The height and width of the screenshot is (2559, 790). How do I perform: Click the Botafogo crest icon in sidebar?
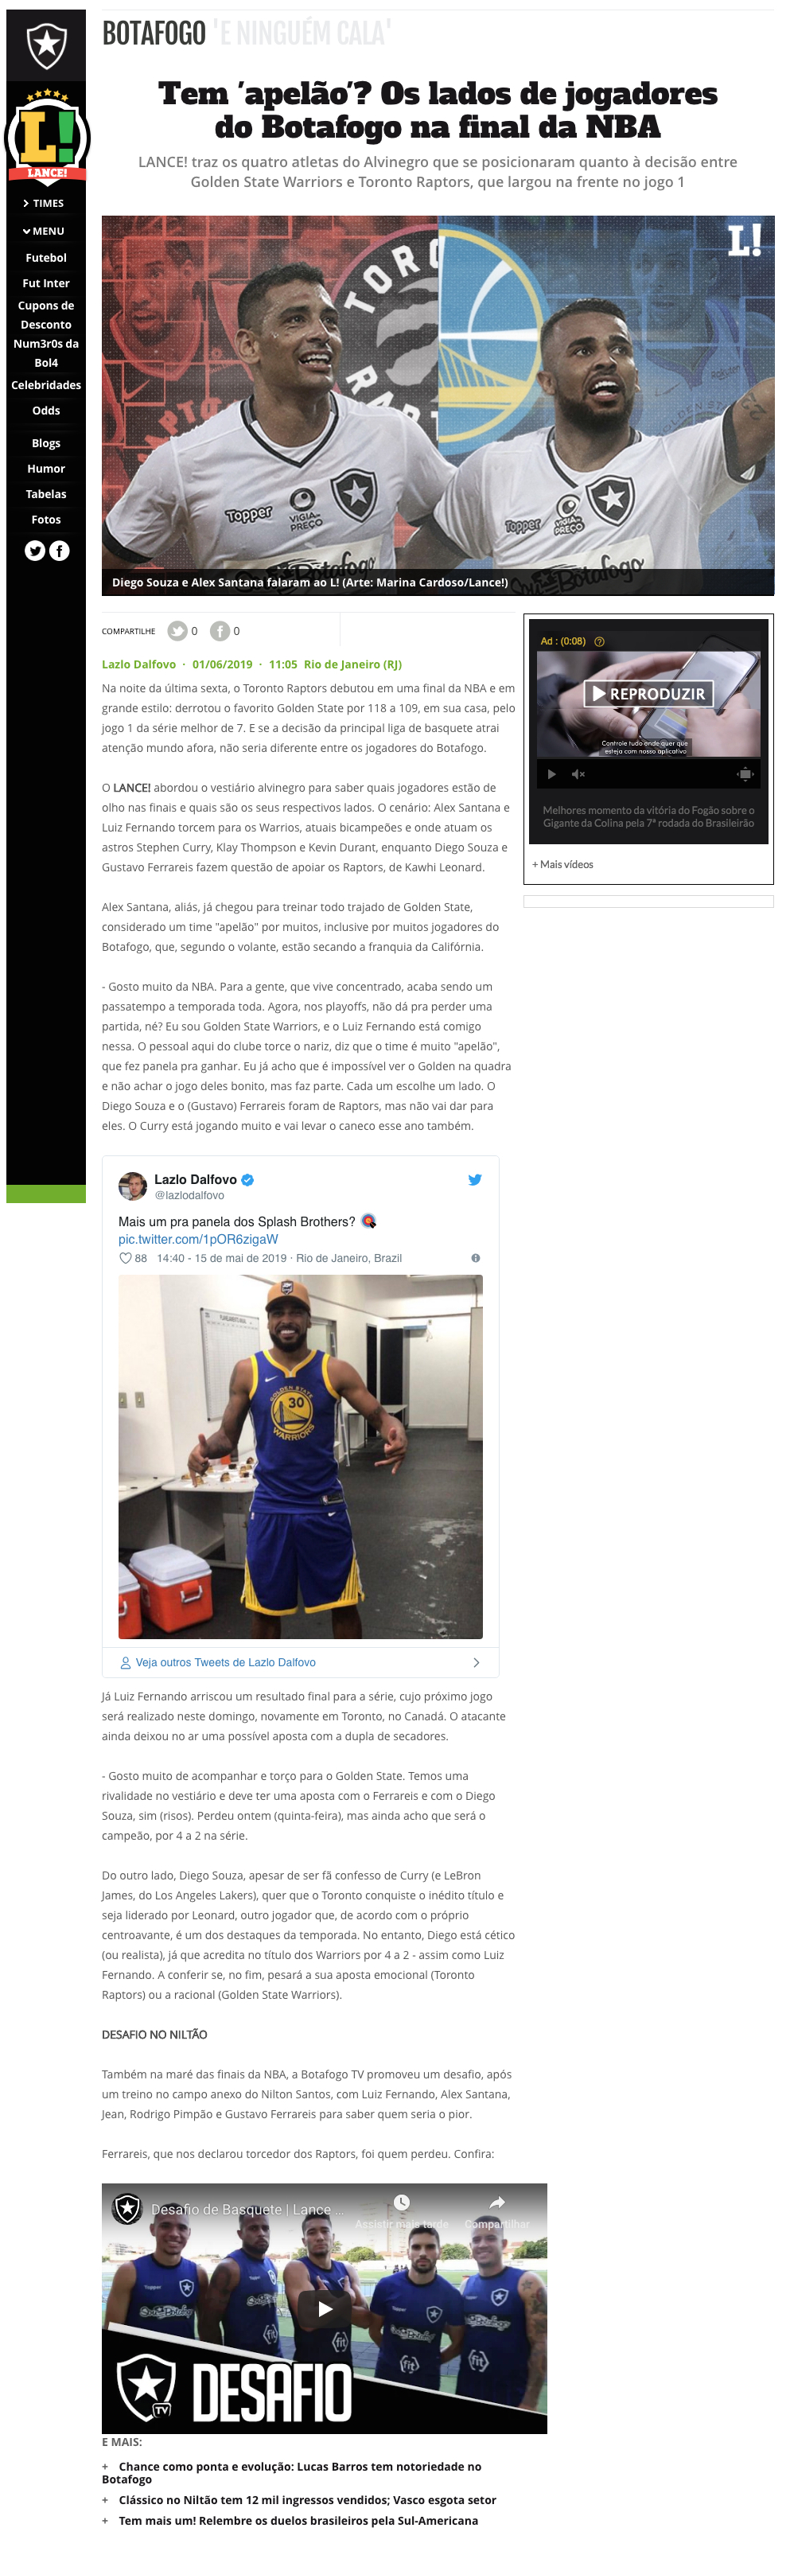45,45
